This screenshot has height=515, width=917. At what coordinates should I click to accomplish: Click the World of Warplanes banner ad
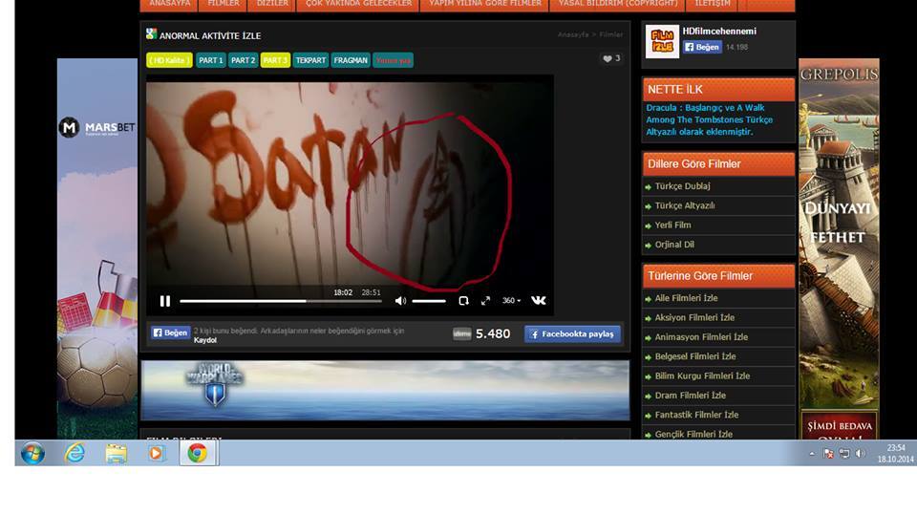(x=385, y=390)
